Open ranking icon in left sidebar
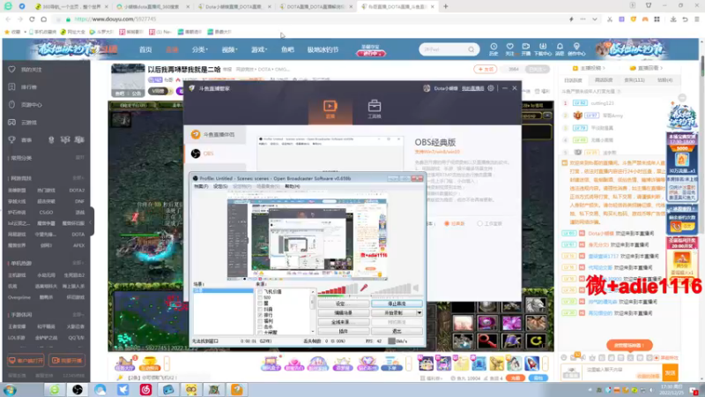705x397 pixels. (11, 86)
